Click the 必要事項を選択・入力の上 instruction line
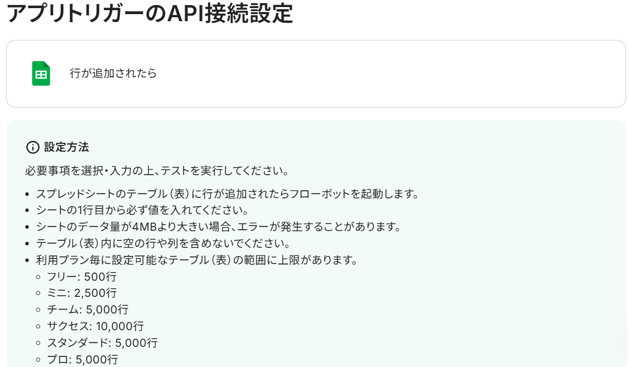The image size is (629, 367). click(157, 171)
